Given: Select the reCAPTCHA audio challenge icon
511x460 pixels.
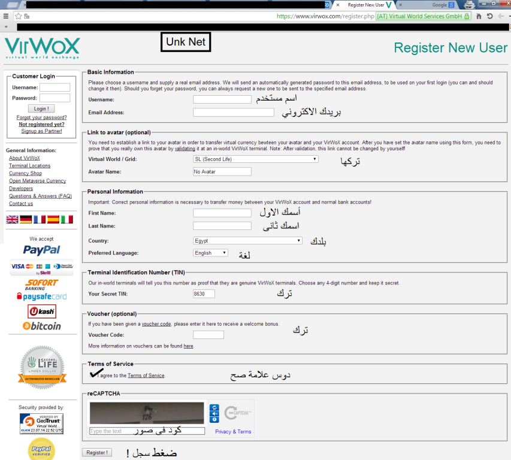Looking at the screenshot, I should click(214, 413).
